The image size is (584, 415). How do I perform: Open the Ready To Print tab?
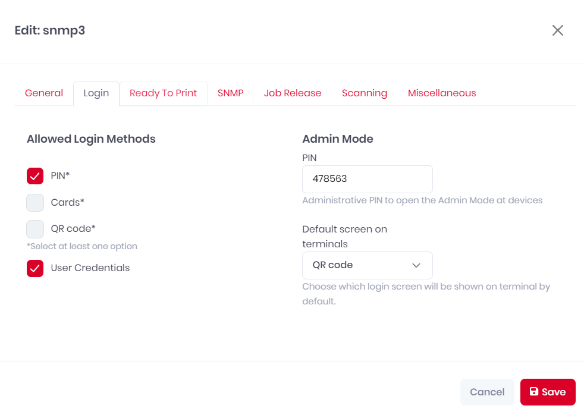click(163, 93)
